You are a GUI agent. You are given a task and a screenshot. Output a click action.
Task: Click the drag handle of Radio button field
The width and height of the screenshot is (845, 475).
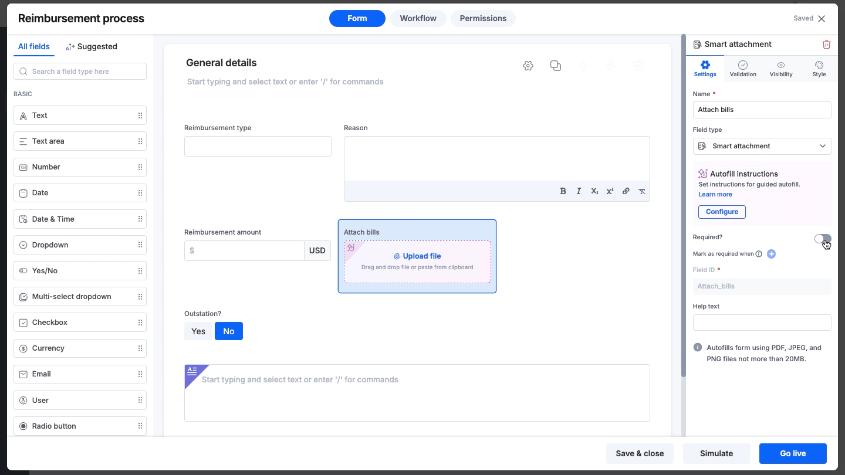[x=140, y=426]
